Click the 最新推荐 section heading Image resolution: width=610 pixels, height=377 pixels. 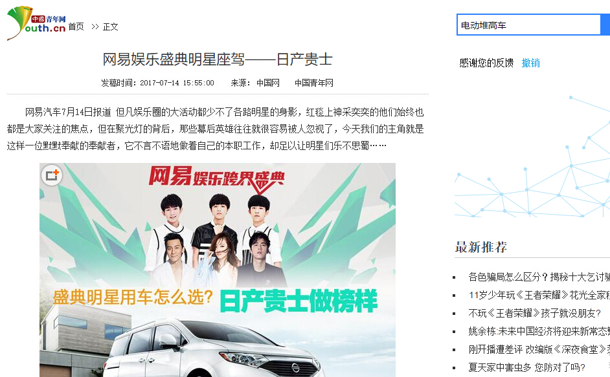481,247
